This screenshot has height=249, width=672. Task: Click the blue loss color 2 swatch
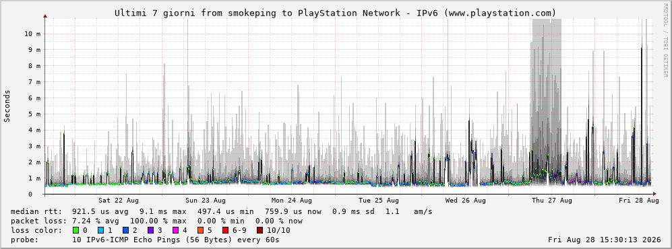pos(125,230)
